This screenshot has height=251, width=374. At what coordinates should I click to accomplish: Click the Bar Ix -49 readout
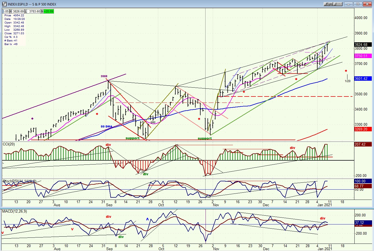11,44
